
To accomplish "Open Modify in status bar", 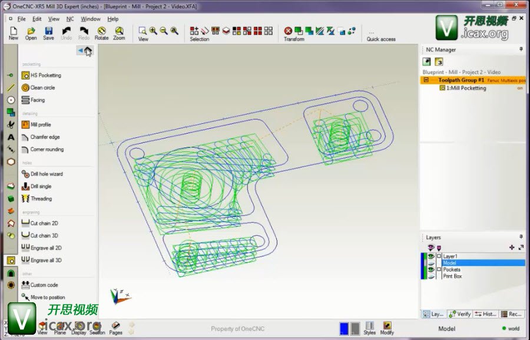I will tap(387, 328).
